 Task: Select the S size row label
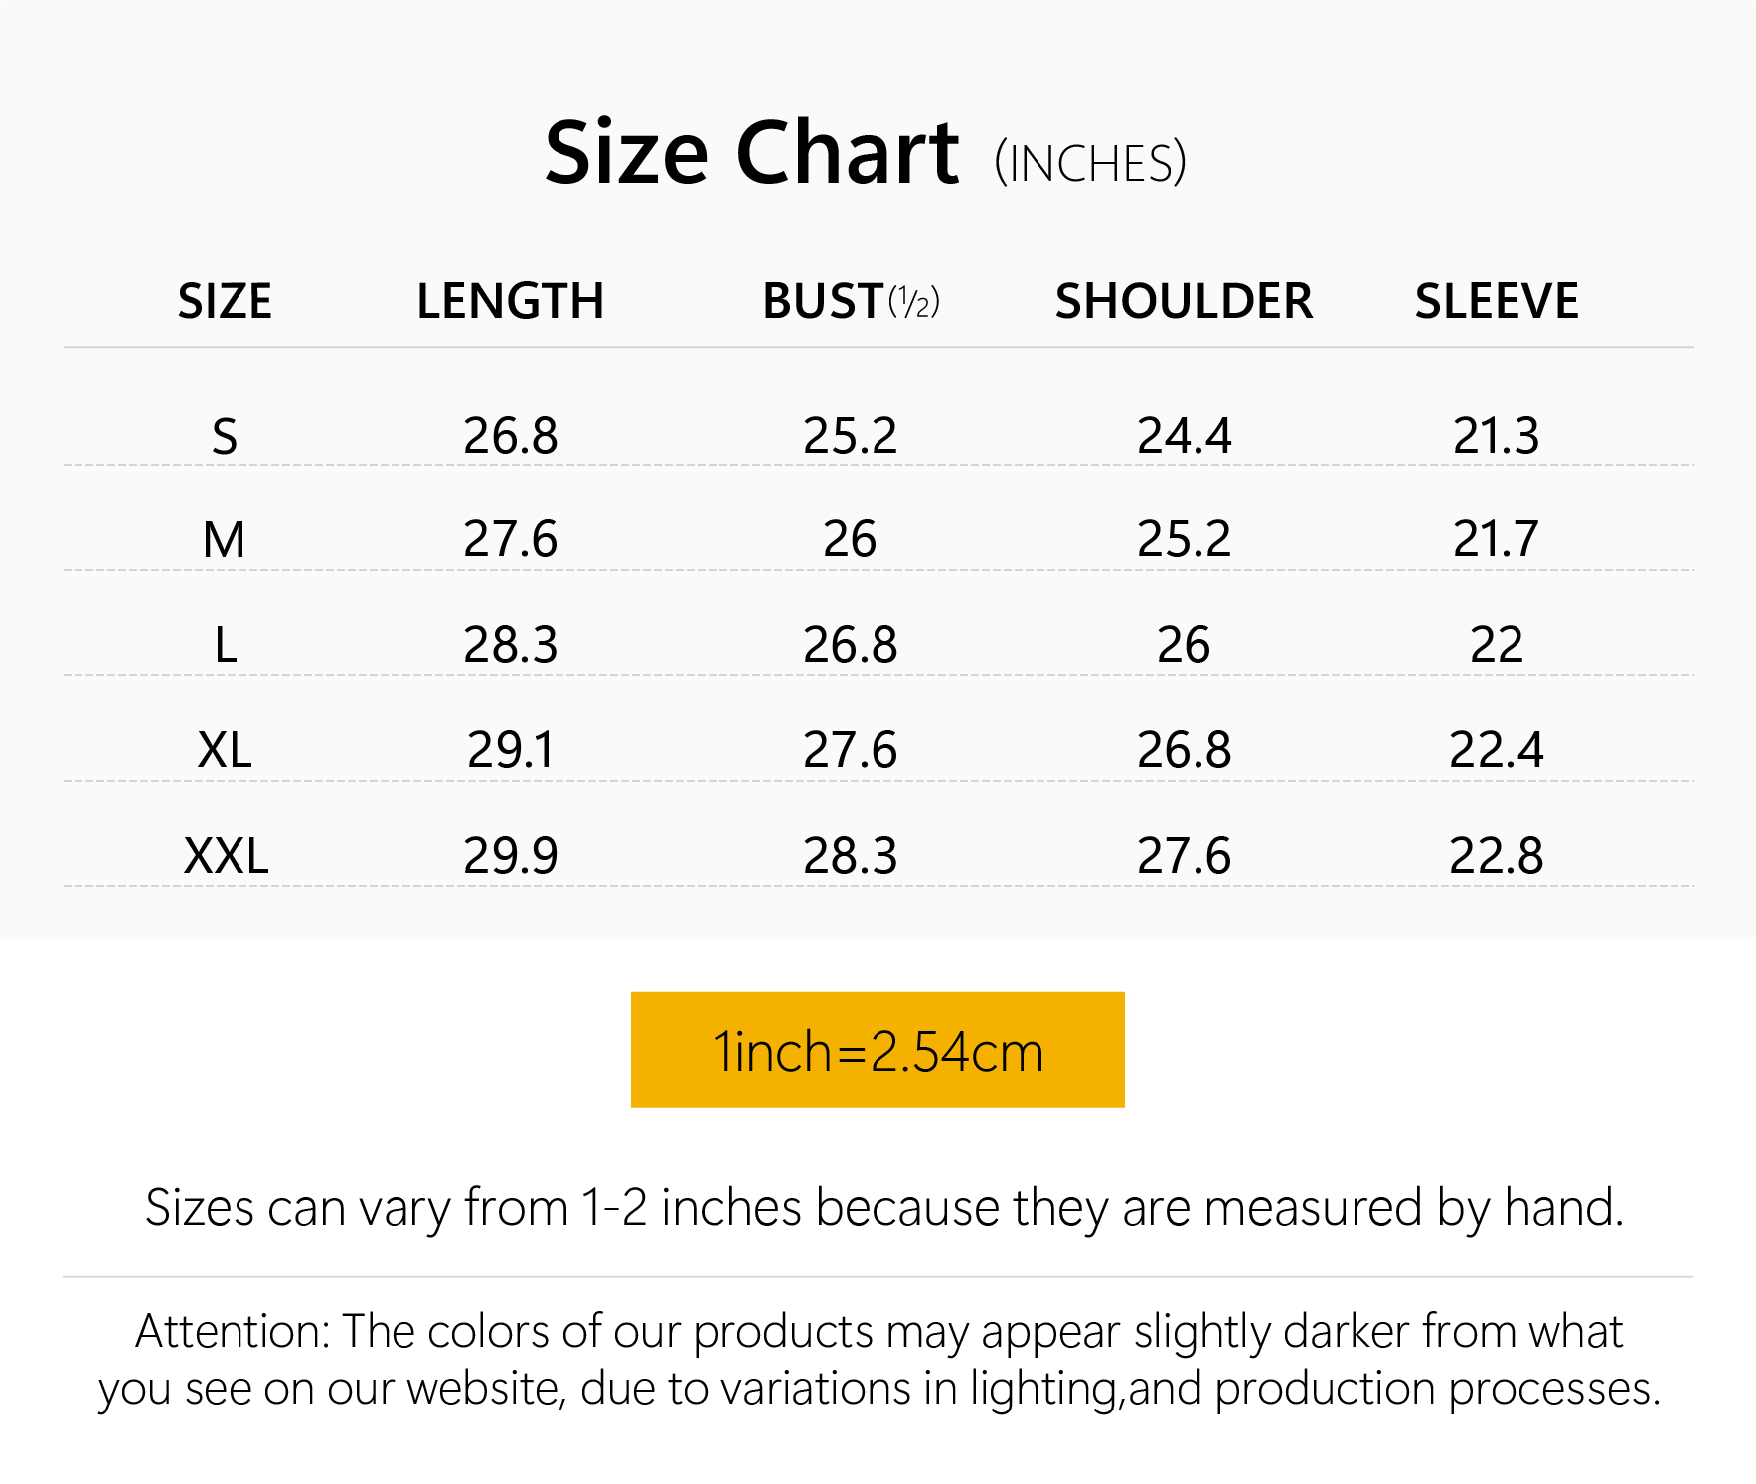(225, 436)
